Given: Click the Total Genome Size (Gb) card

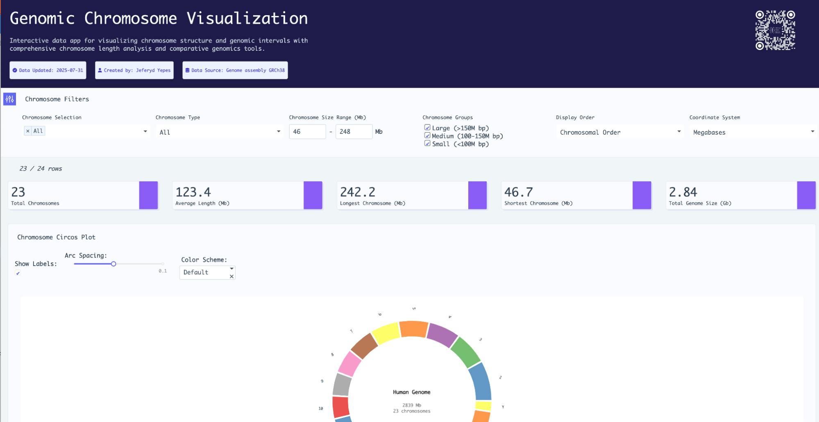Looking at the screenshot, I should pyautogui.click(x=741, y=195).
